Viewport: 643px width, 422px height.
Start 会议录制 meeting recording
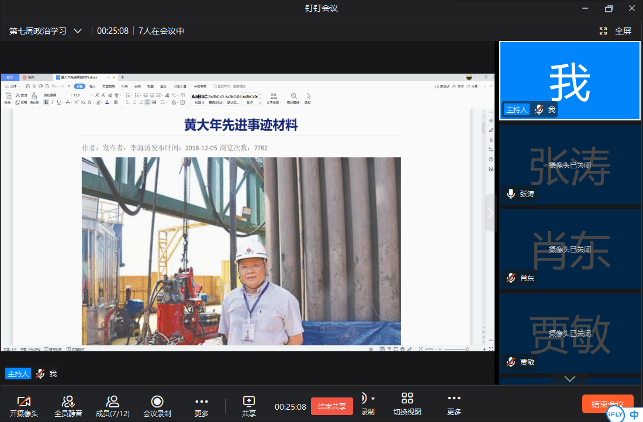pos(157,404)
